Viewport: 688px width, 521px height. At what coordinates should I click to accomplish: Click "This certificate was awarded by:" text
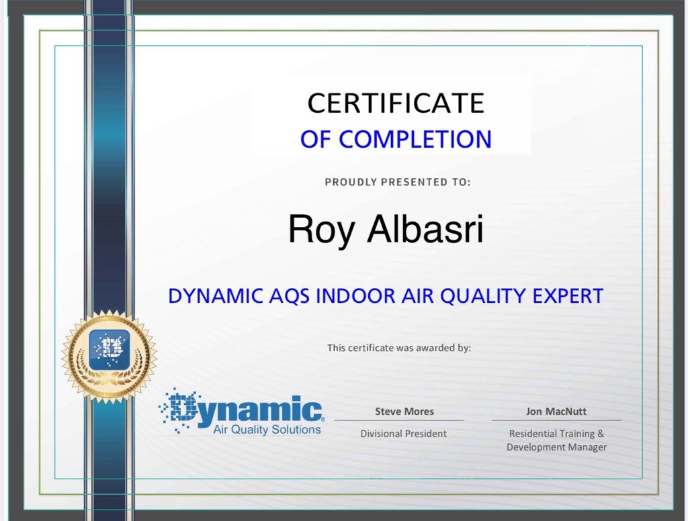[399, 348]
